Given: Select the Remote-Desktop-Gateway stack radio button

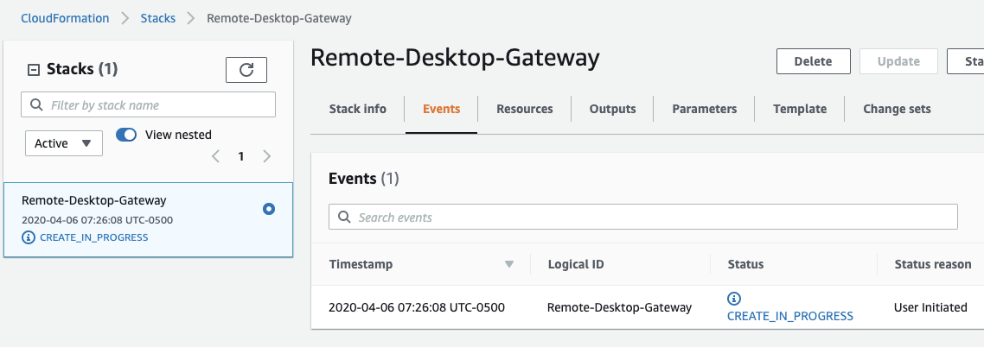Looking at the screenshot, I should tap(269, 209).
